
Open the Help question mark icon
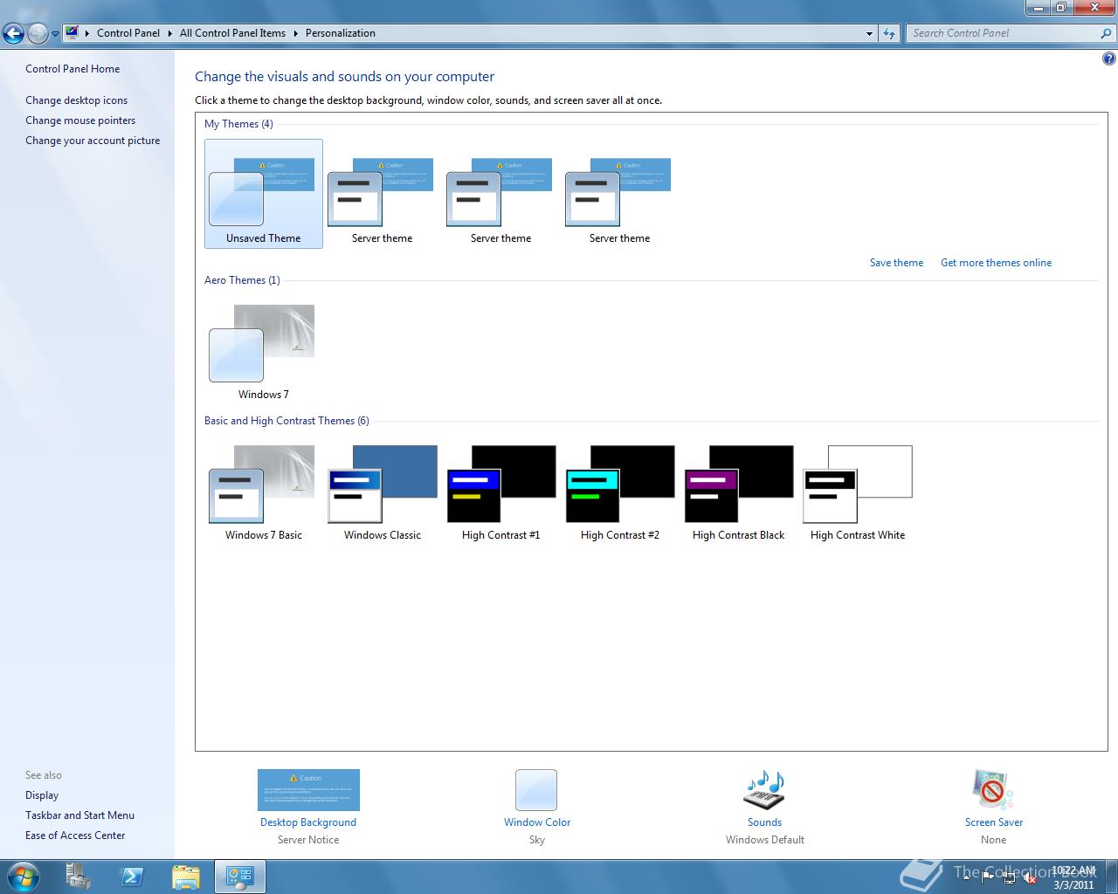pos(1108,59)
